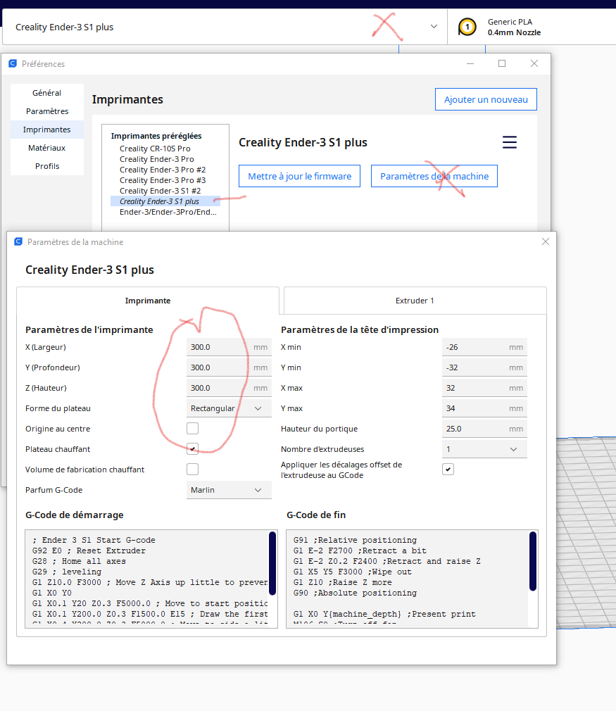Image resolution: width=616 pixels, height=711 pixels.
Task: Open the Parfum G-Code Marlin dropdown
Action: [x=229, y=490]
